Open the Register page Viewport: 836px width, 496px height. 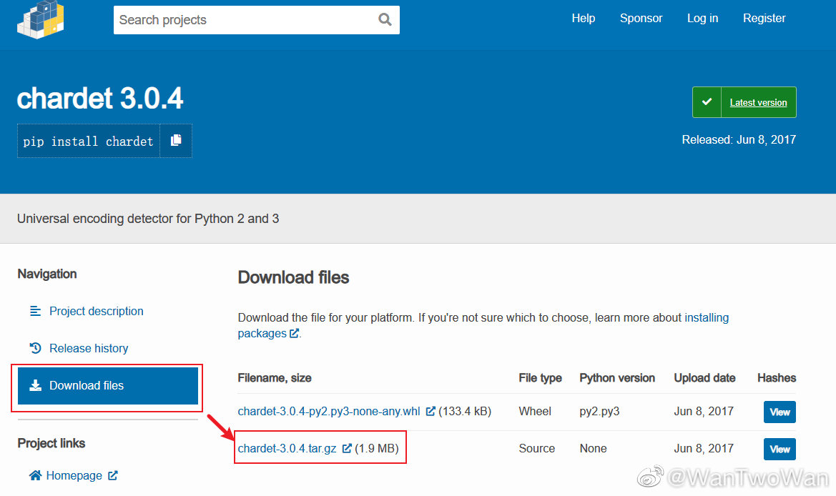click(x=764, y=19)
